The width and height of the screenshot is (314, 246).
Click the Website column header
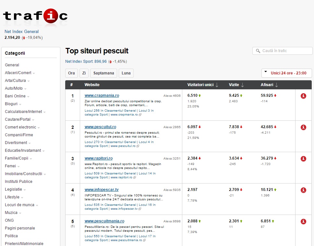point(92,85)
